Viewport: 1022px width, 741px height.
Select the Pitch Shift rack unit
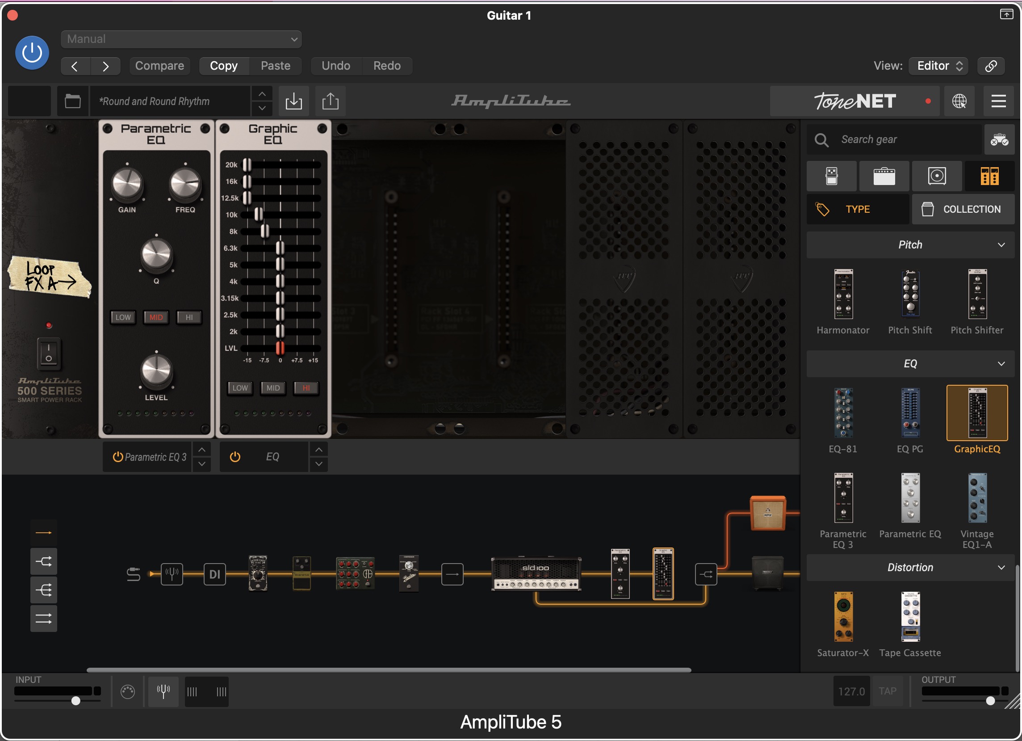(910, 295)
